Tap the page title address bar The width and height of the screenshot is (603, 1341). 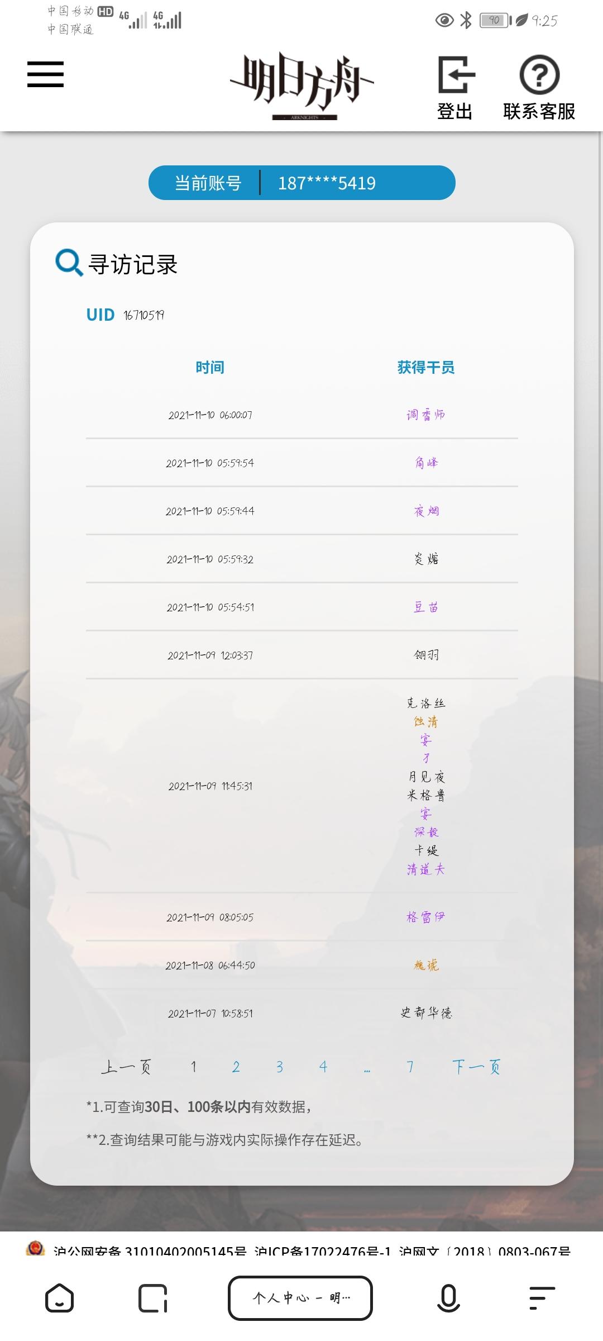300,1297
